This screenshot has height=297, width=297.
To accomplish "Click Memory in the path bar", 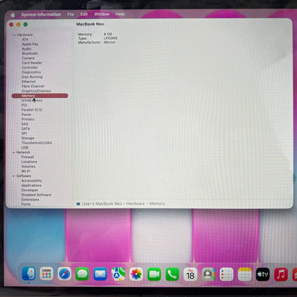I will coord(157,203).
